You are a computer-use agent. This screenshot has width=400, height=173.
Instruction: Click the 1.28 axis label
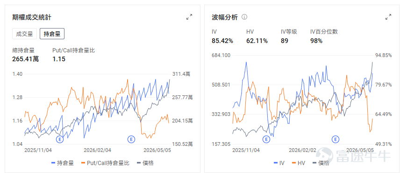pyautogui.click(x=17, y=97)
